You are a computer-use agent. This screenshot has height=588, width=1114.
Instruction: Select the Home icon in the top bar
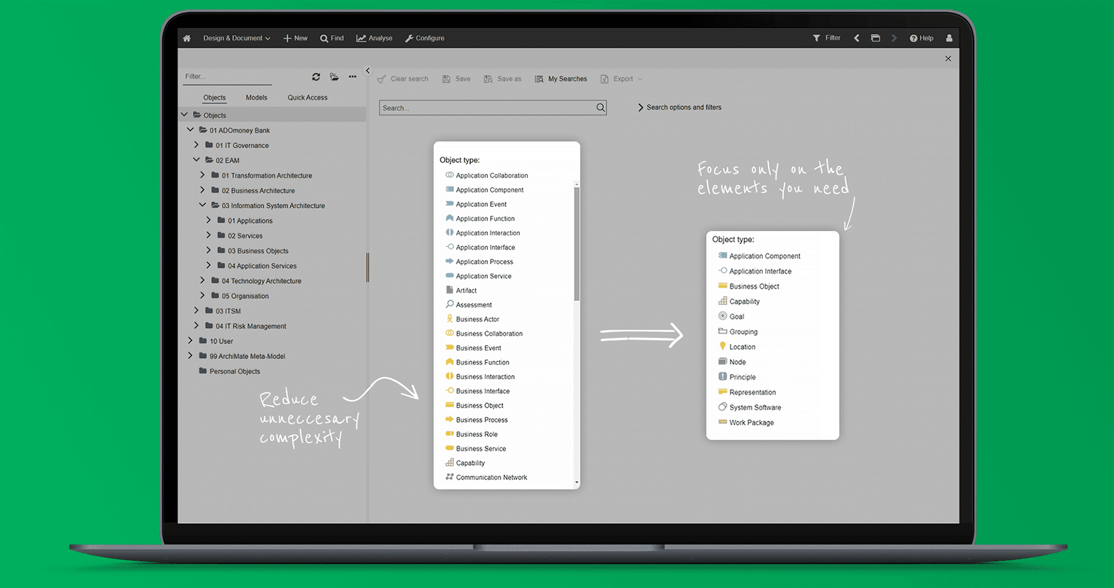point(186,38)
